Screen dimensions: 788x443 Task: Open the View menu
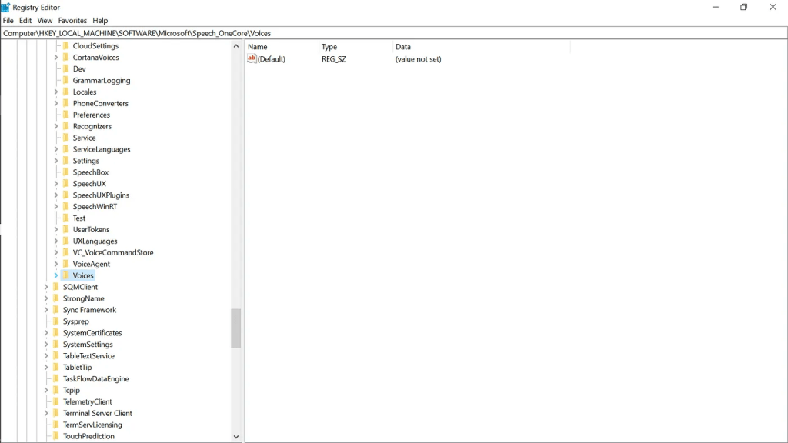(45, 21)
